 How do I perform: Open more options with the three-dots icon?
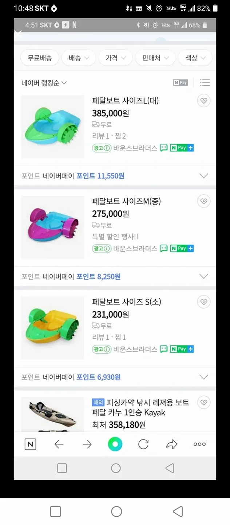click(199, 444)
